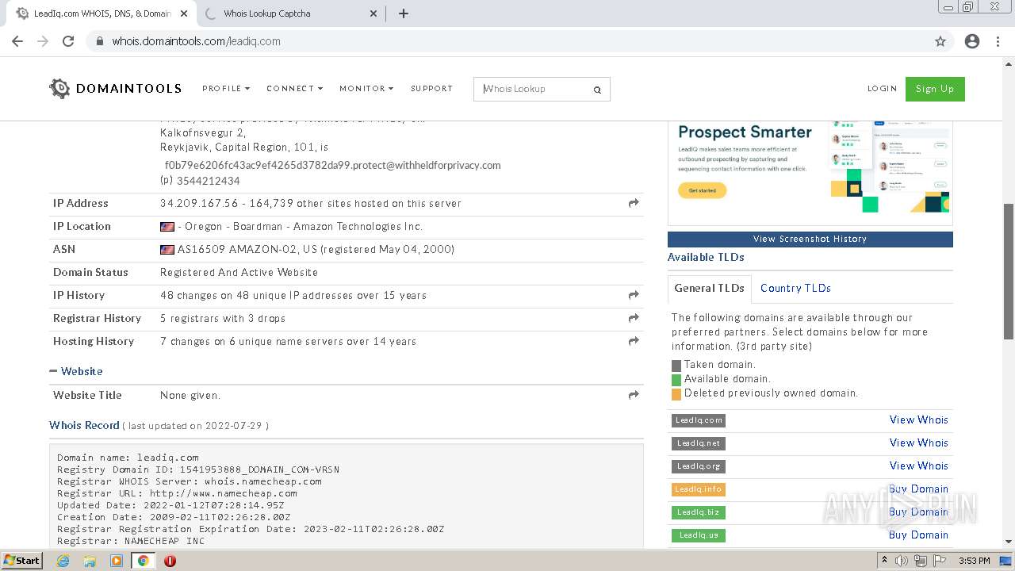Click the IP Address row share arrow
Viewport: 1015px width, 571px height.
tap(634, 204)
